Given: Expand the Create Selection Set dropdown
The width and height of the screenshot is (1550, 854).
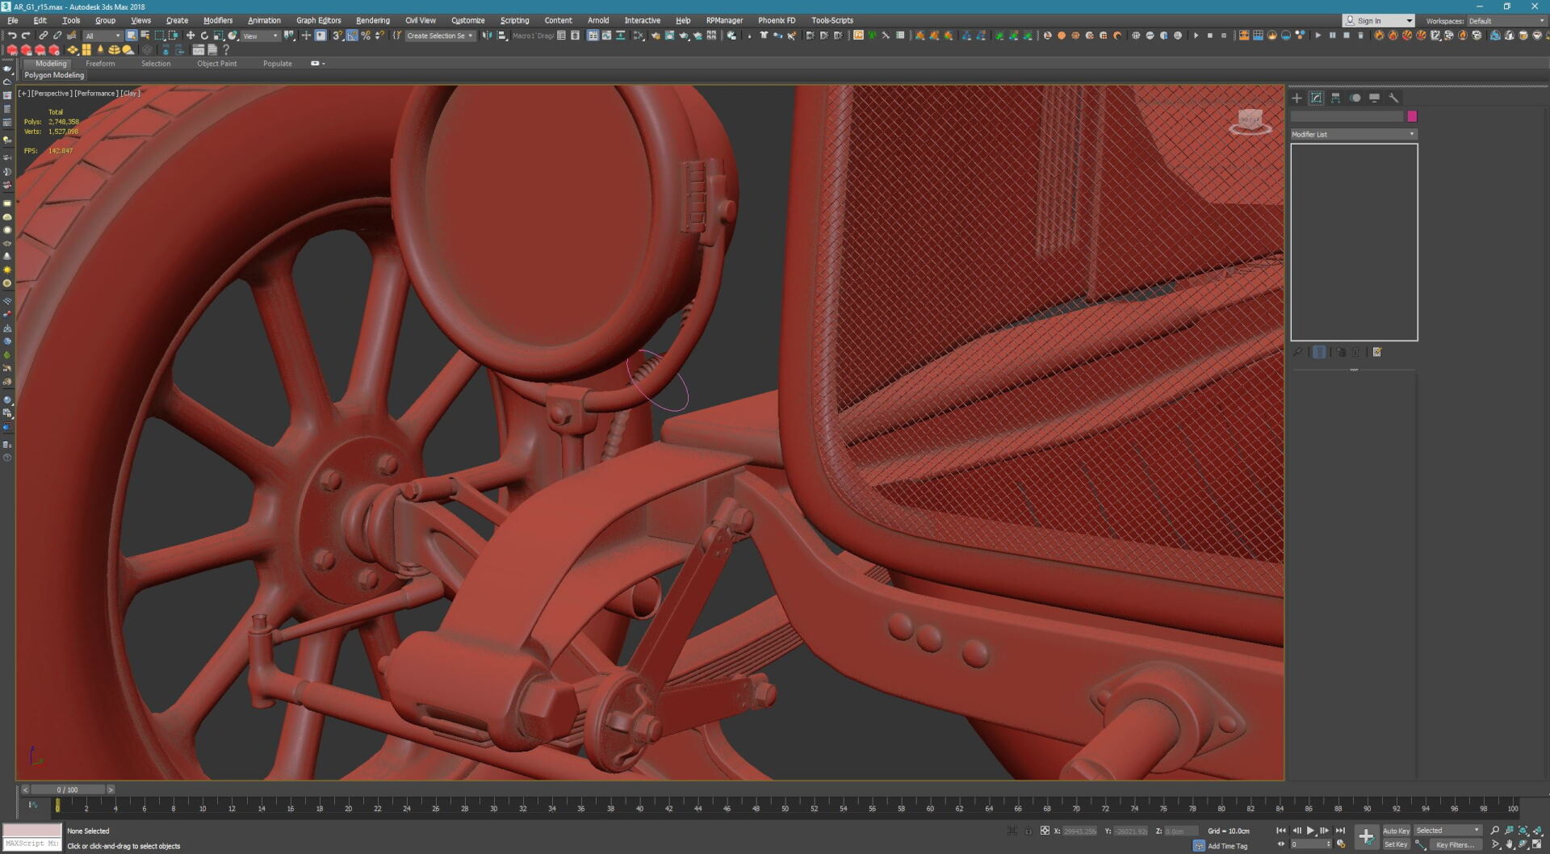Looking at the screenshot, I should (439, 36).
